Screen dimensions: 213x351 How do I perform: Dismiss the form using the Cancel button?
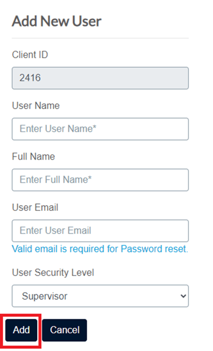click(x=64, y=330)
